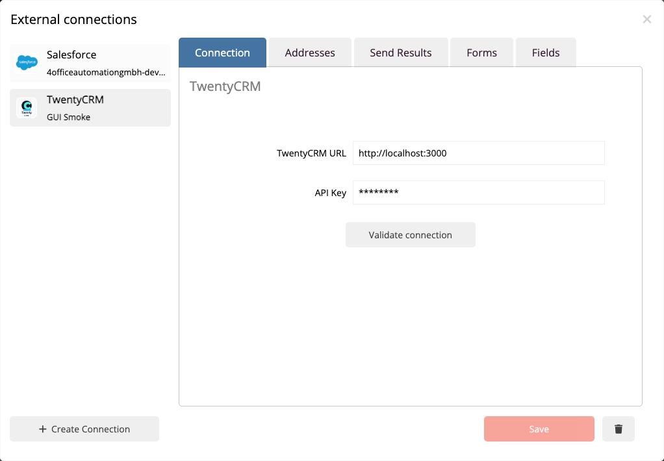Select the TwentyCRM connection name in sidebar
Screen dimensions: 664x461
(x=75, y=99)
